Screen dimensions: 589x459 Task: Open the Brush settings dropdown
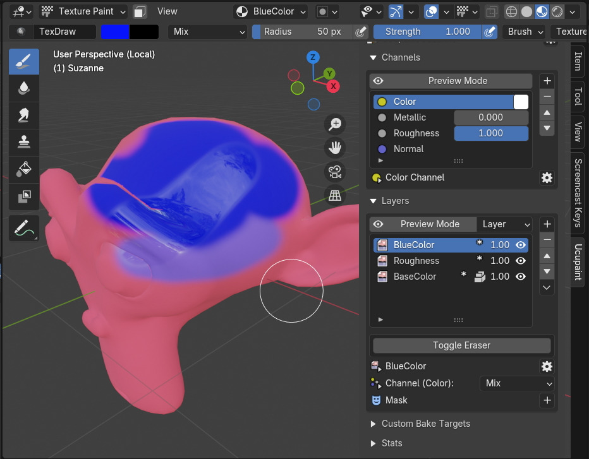[x=525, y=32]
